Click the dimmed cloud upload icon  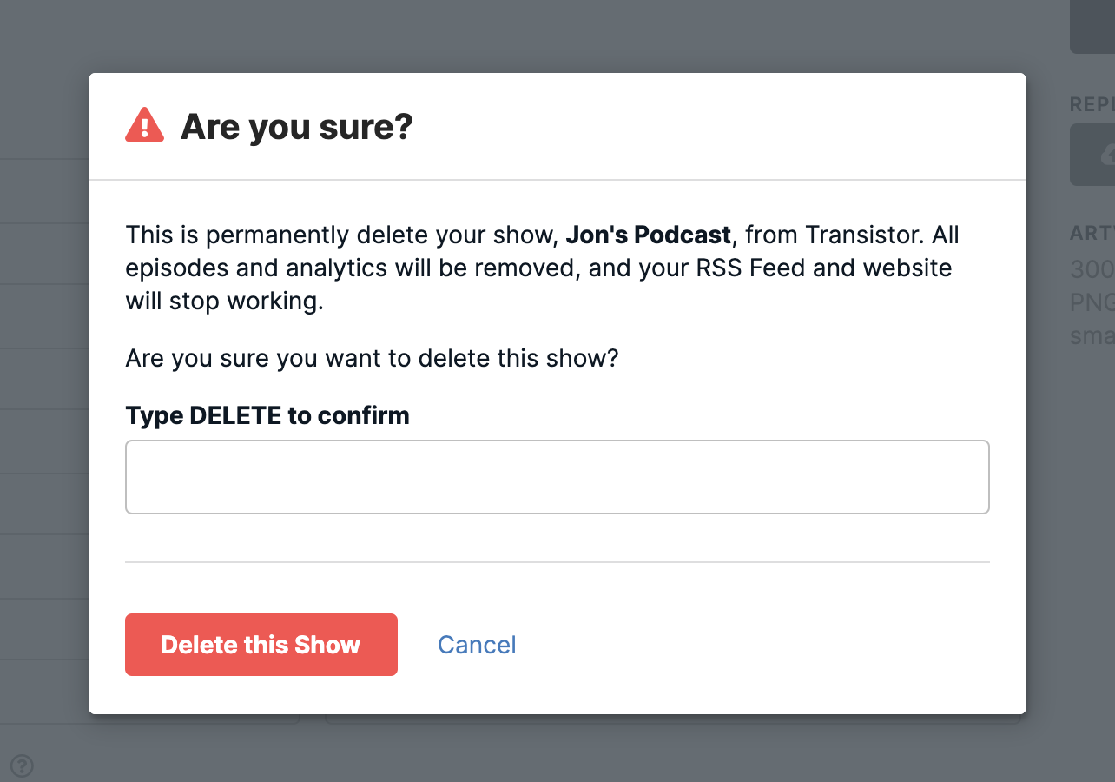pos(1106,155)
